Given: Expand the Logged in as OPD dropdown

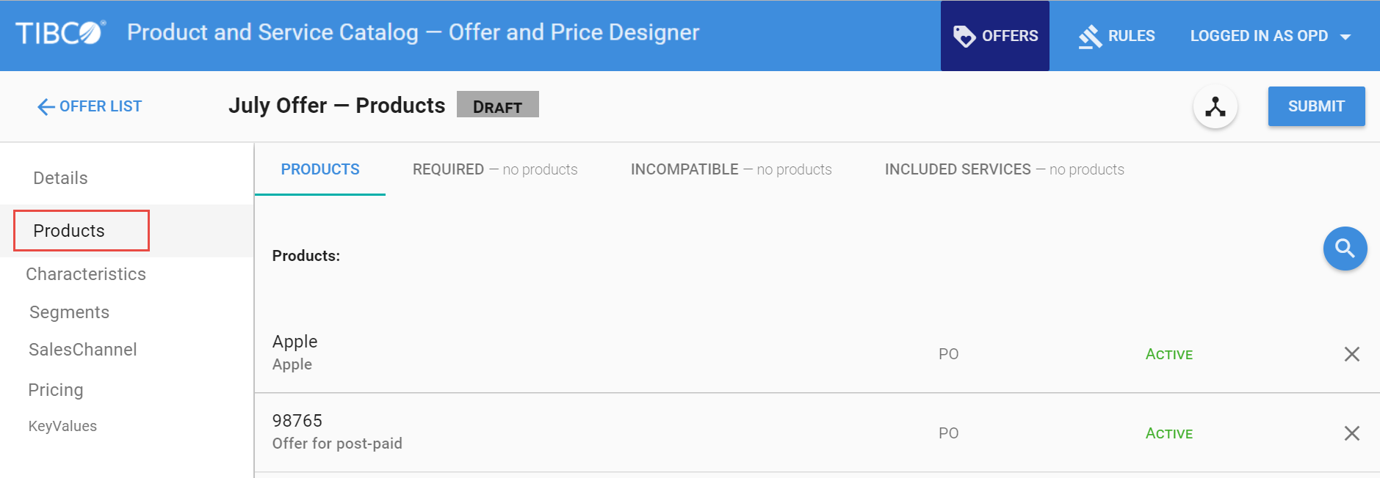Looking at the screenshot, I should pos(1345,37).
